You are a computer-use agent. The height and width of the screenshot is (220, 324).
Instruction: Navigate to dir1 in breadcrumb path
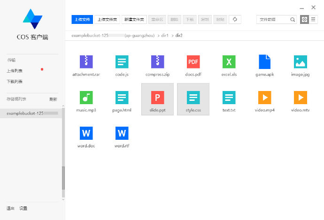click(165, 36)
